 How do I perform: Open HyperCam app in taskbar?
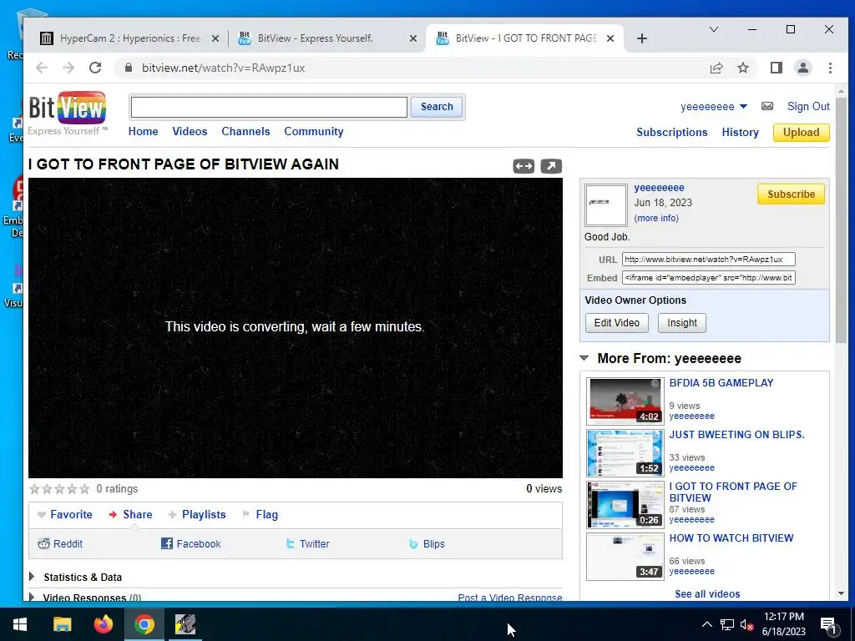(185, 624)
